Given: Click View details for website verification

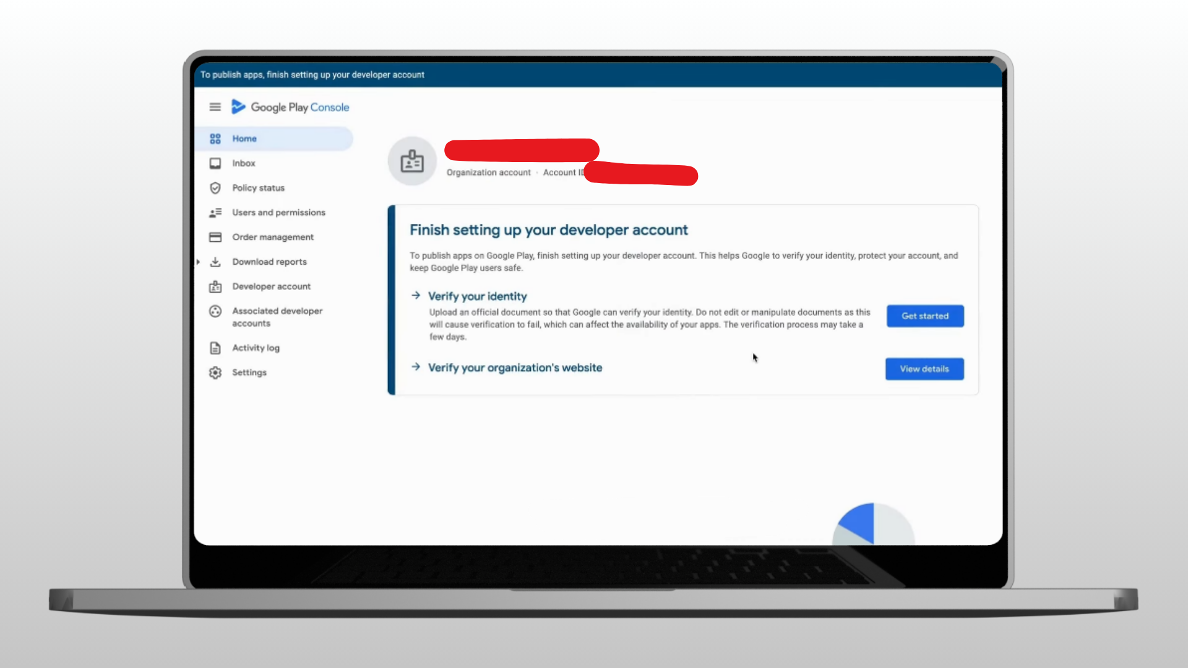Looking at the screenshot, I should coord(924,369).
